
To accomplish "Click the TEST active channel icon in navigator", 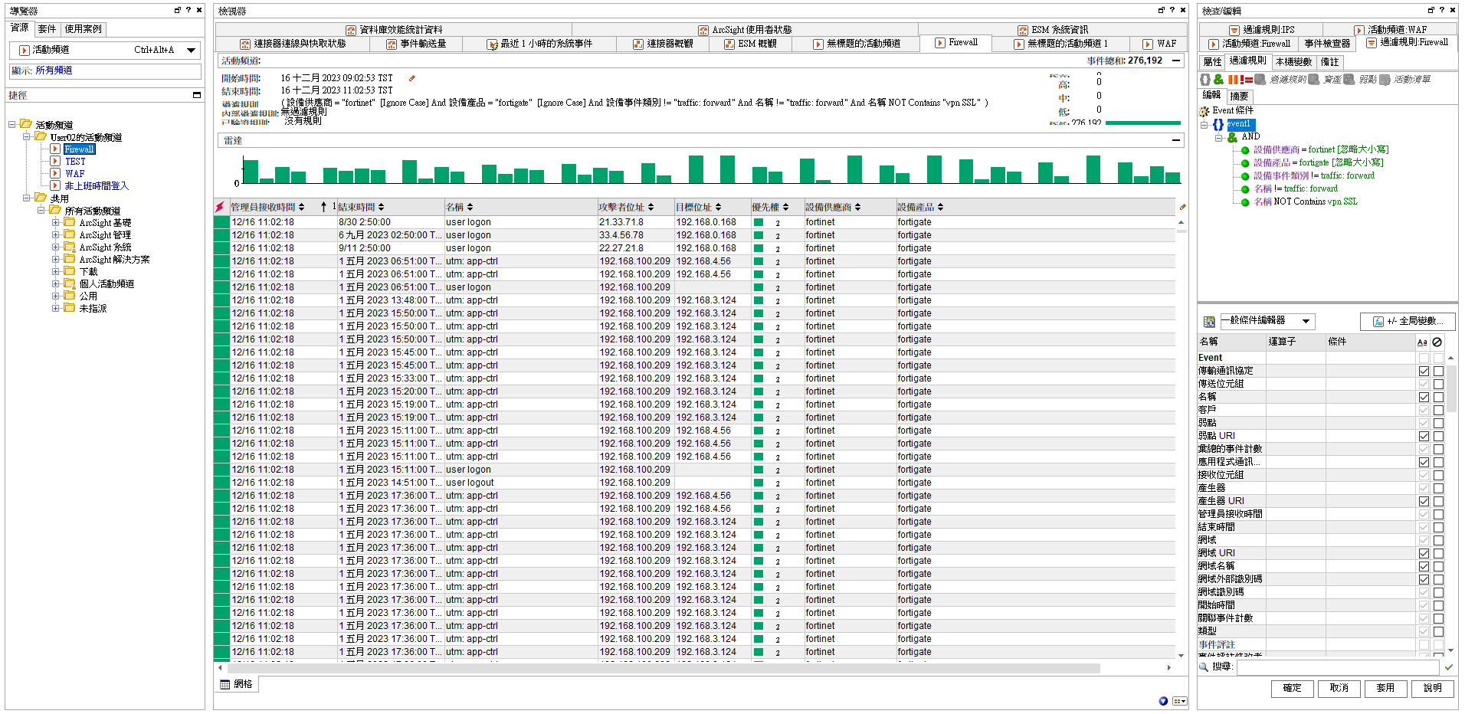I will [x=55, y=161].
